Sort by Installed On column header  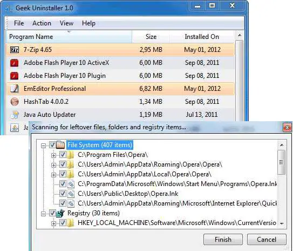click(x=202, y=37)
